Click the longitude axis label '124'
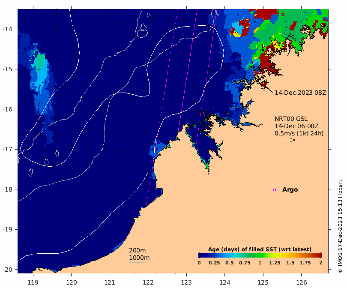The width and height of the screenshot is (347, 288). tap(224, 282)
